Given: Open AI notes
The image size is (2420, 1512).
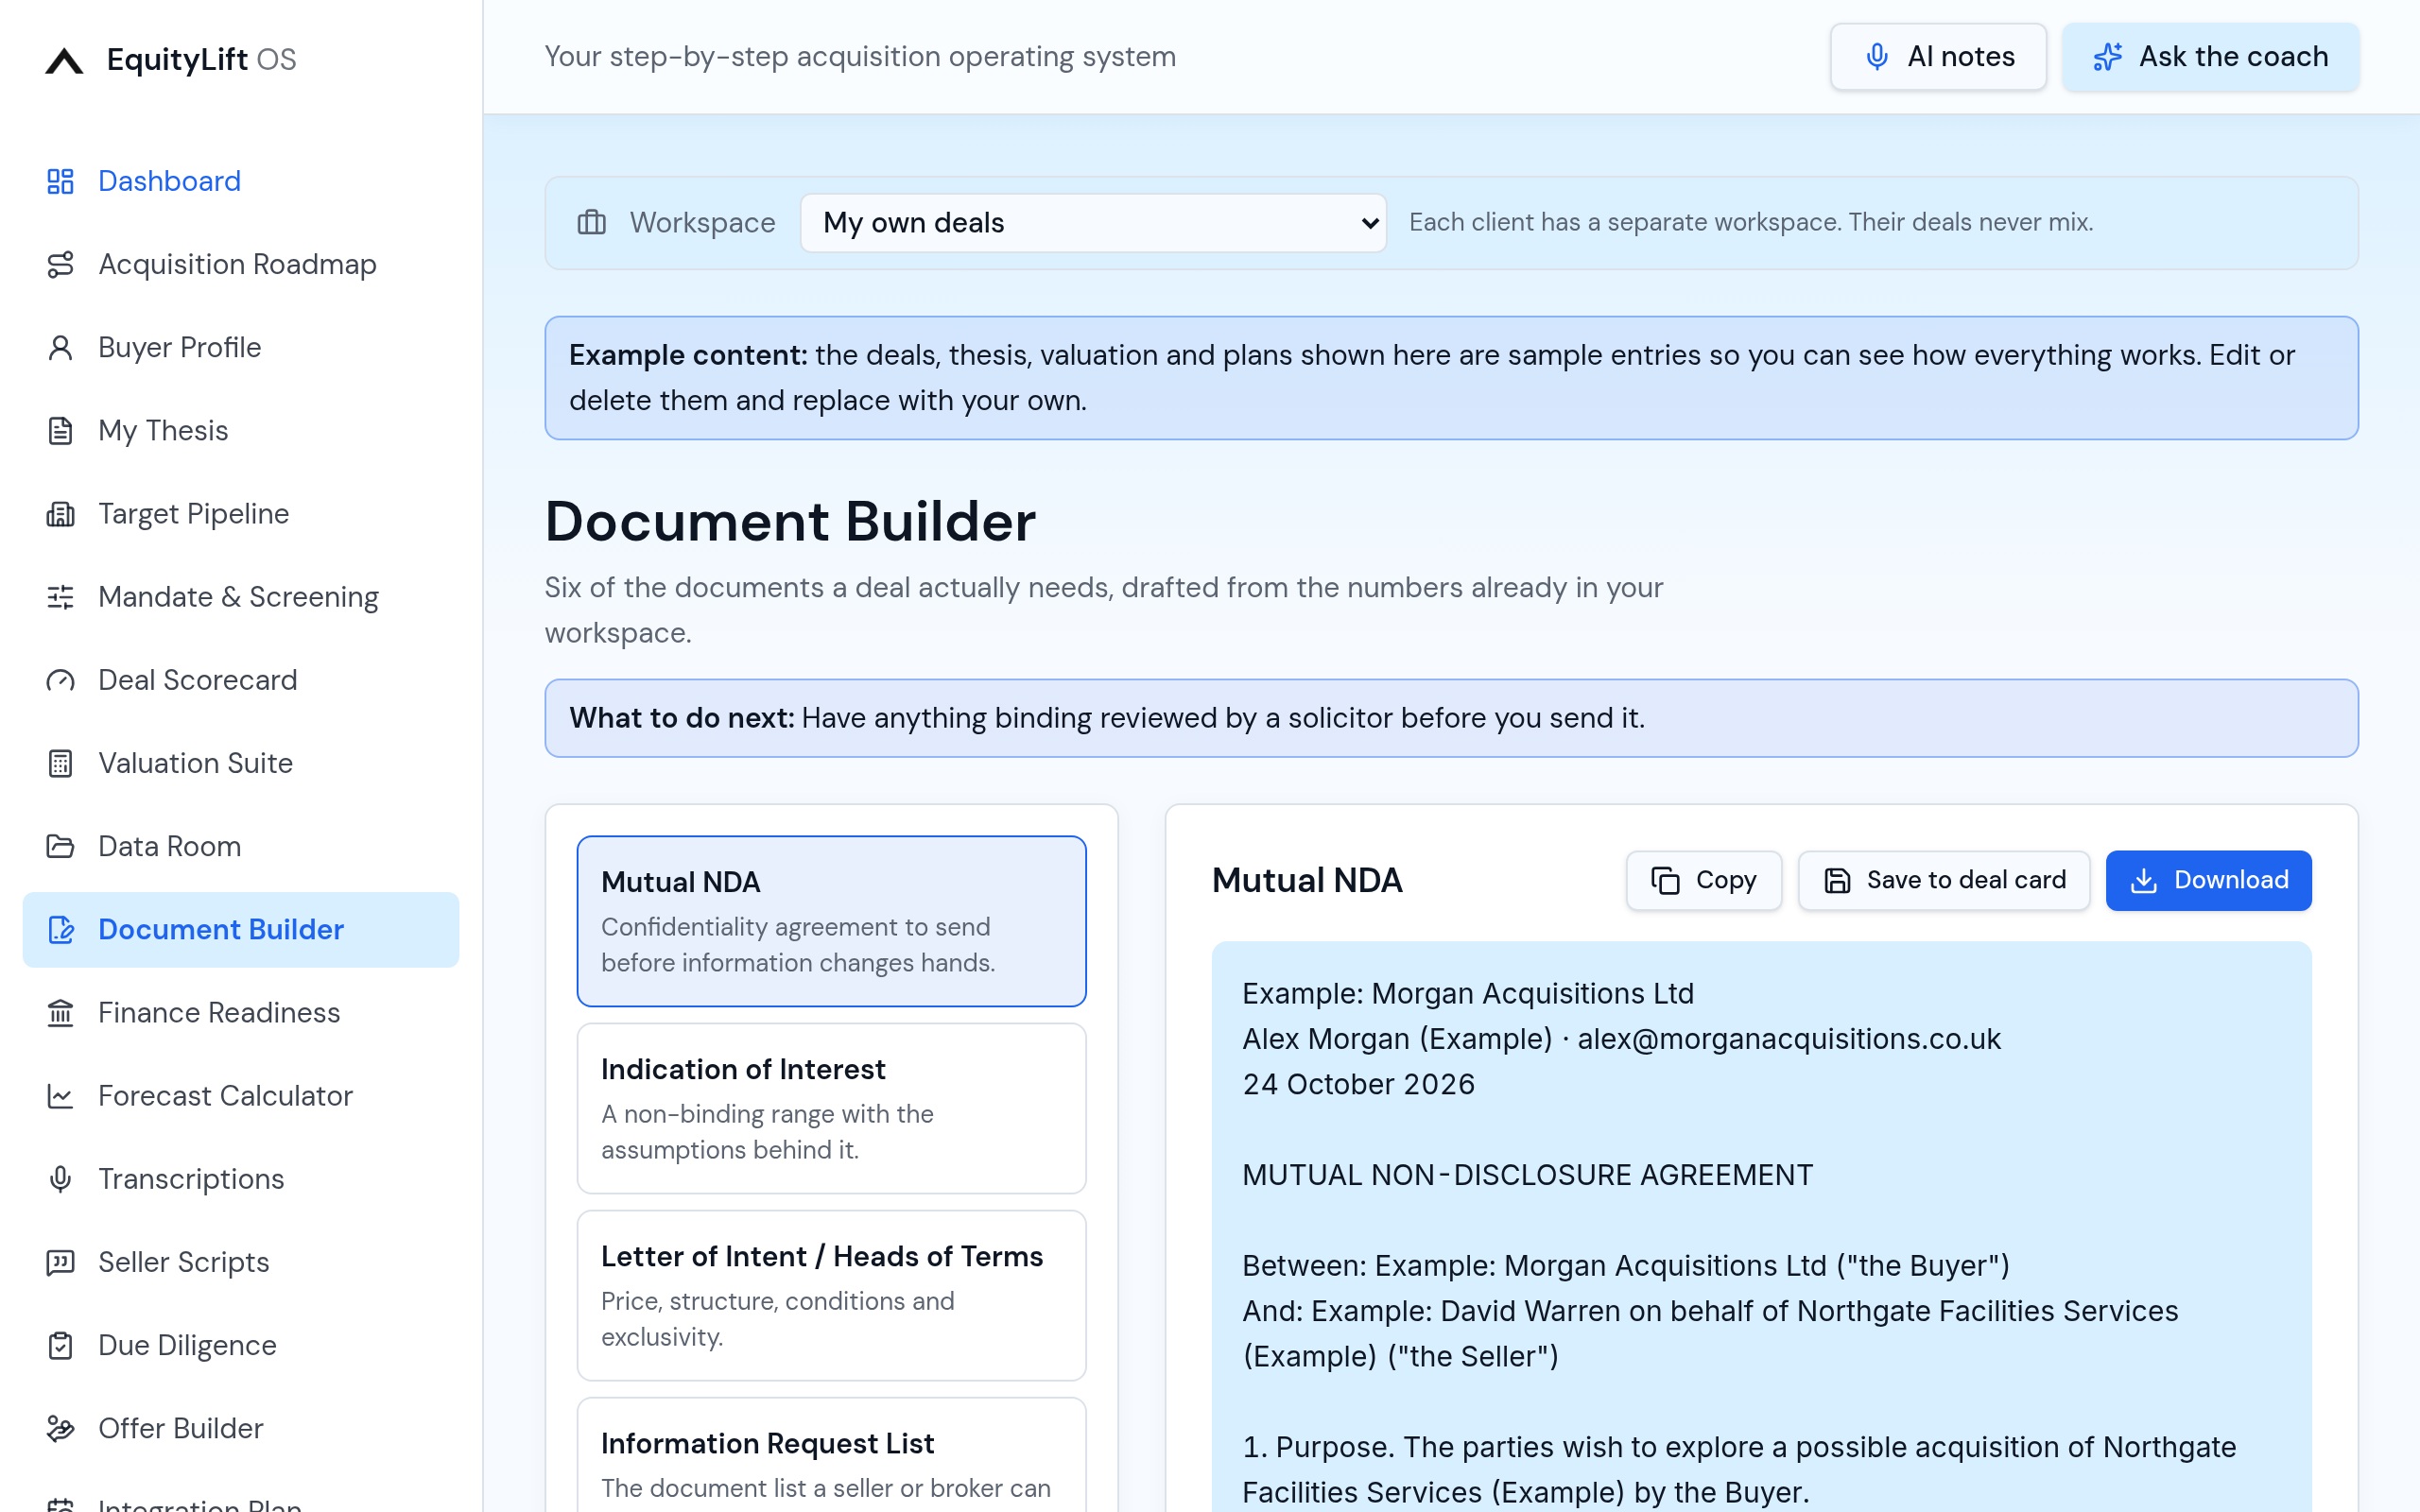Looking at the screenshot, I should [x=1938, y=57].
